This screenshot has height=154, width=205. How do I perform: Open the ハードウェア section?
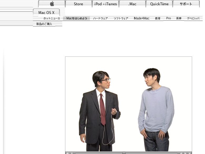[100, 18]
